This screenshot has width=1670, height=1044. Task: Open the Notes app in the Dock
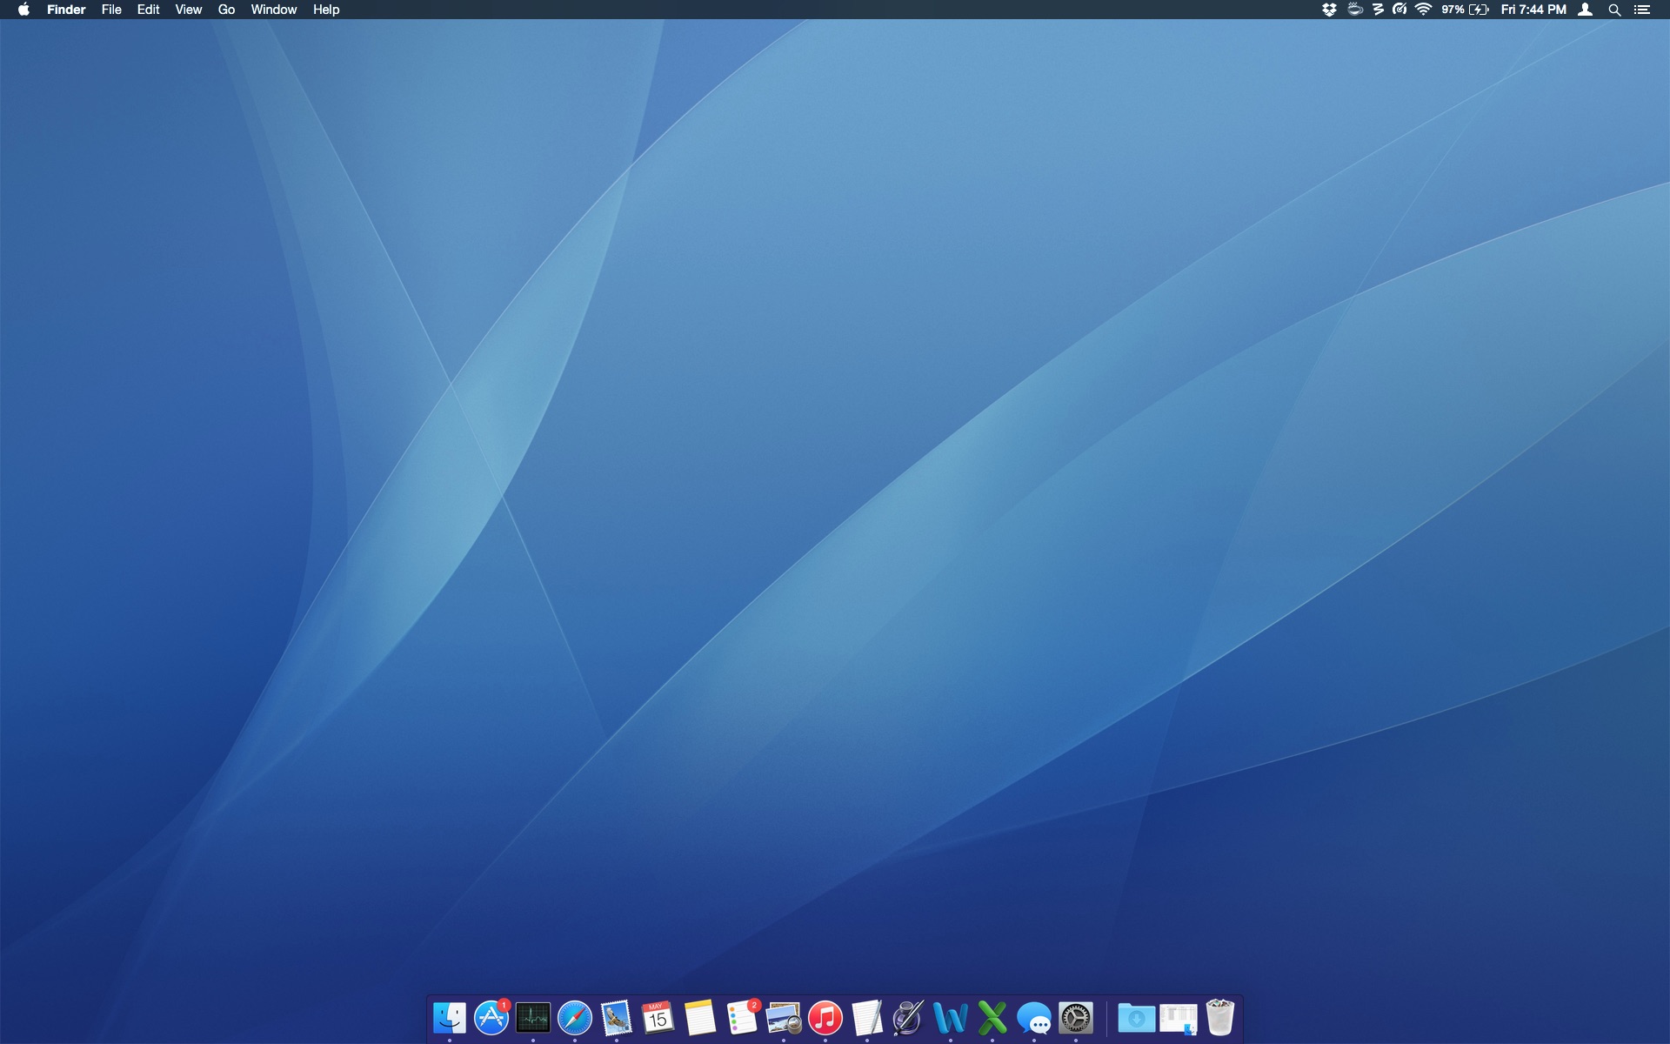(700, 1017)
